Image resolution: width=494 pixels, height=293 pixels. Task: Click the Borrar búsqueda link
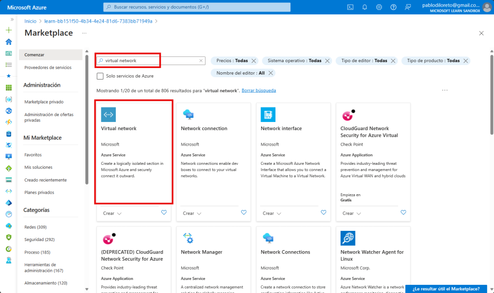[259, 90]
